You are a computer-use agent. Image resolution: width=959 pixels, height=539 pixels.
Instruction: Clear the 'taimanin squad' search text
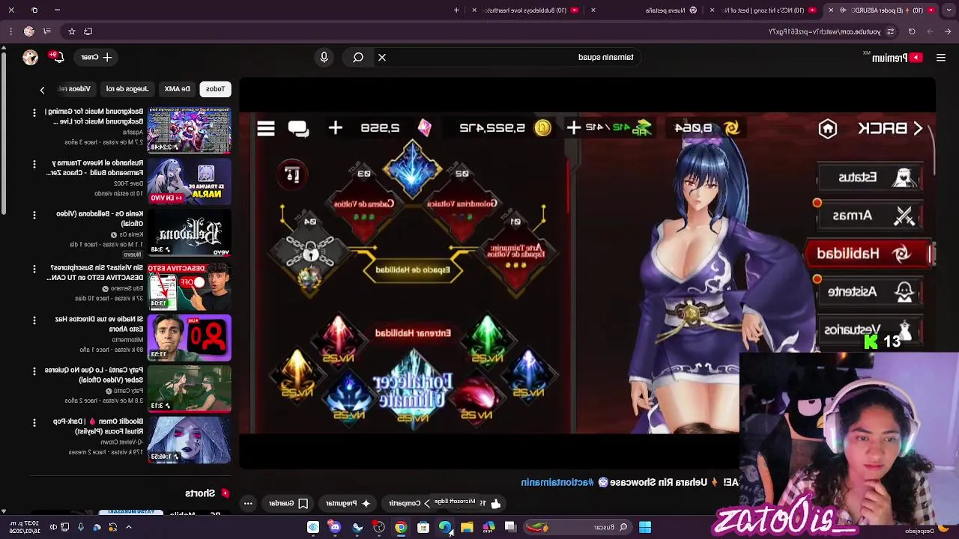[382, 57]
